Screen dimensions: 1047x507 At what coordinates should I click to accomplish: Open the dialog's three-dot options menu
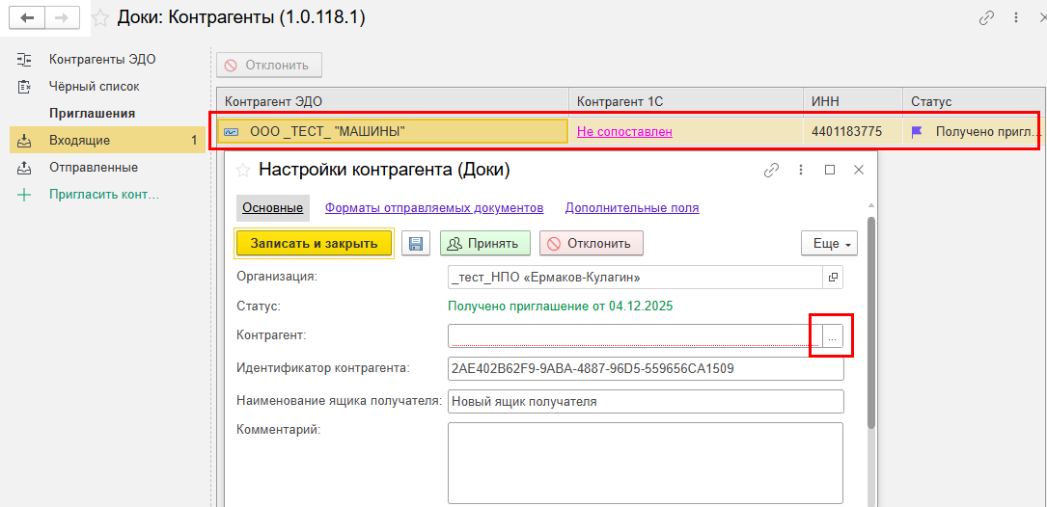pos(800,170)
